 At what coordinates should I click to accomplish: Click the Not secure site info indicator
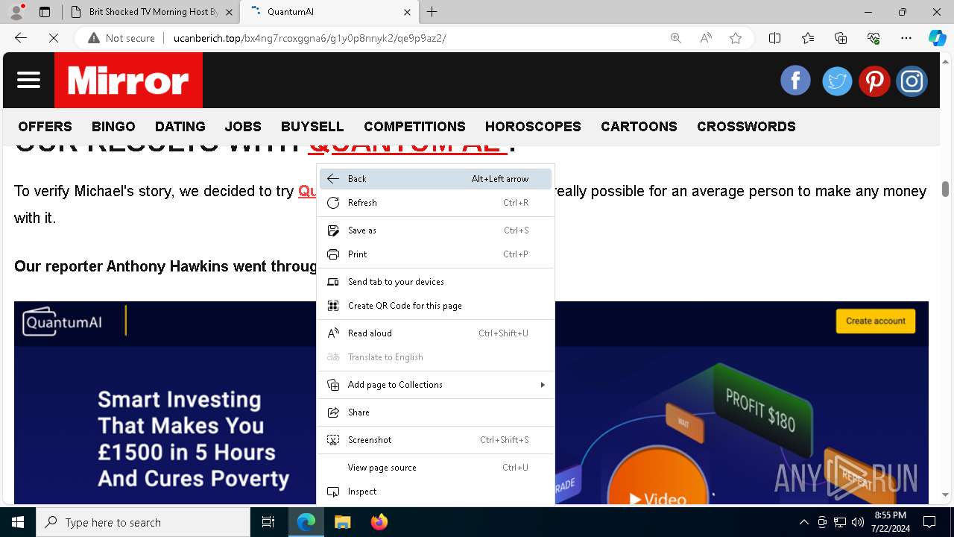coord(121,38)
